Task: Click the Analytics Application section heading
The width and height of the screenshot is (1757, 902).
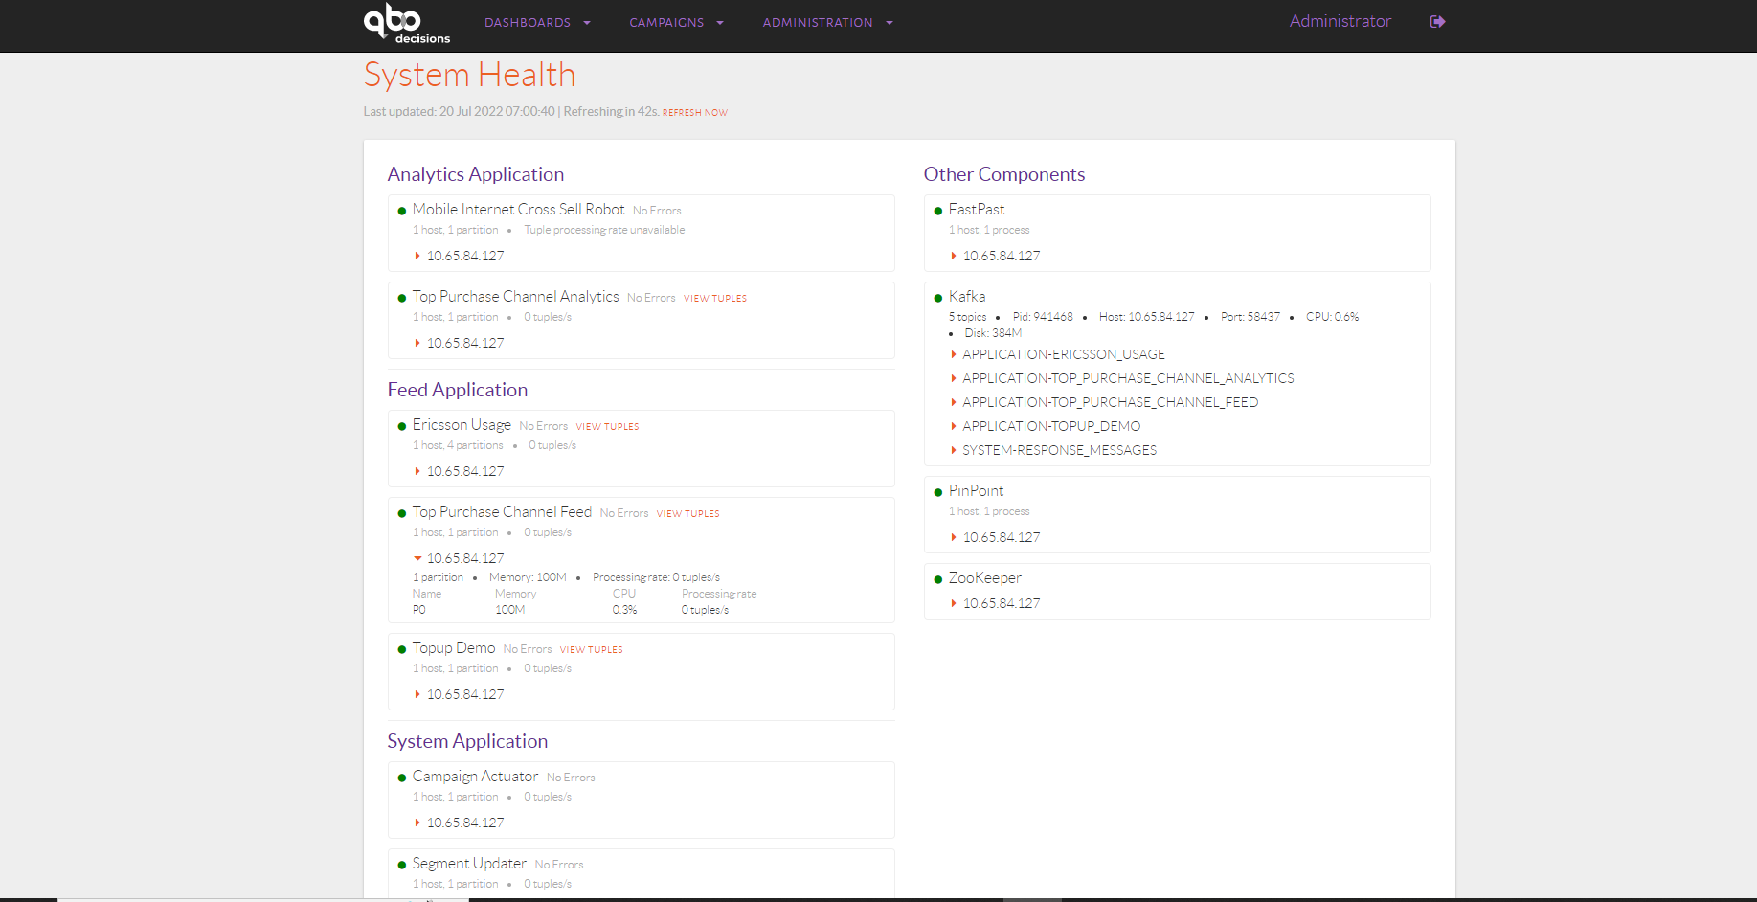Action: pos(476,174)
